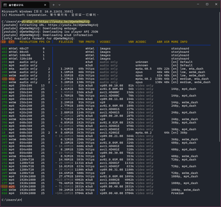Click the highlighted m4a extension text
Image resolution: width=221 pixels, height=207 pixels.
coord(12,79)
